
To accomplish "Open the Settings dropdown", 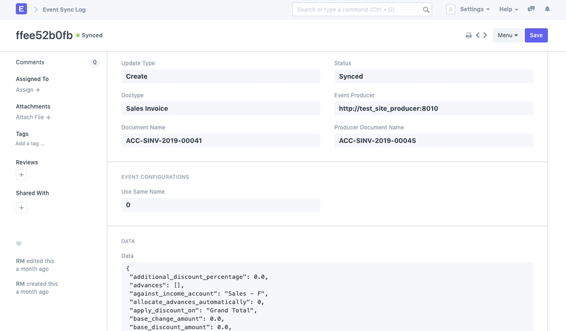I will click(474, 9).
